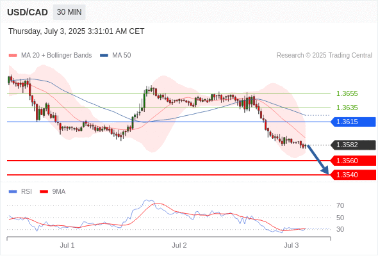This screenshot has height=256, width=378.
Task: Toggle the 9MA legend swatch
Action: point(44,192)
